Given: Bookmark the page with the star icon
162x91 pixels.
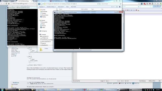Looking at the screenshot, I should click(x=139, y=4).
